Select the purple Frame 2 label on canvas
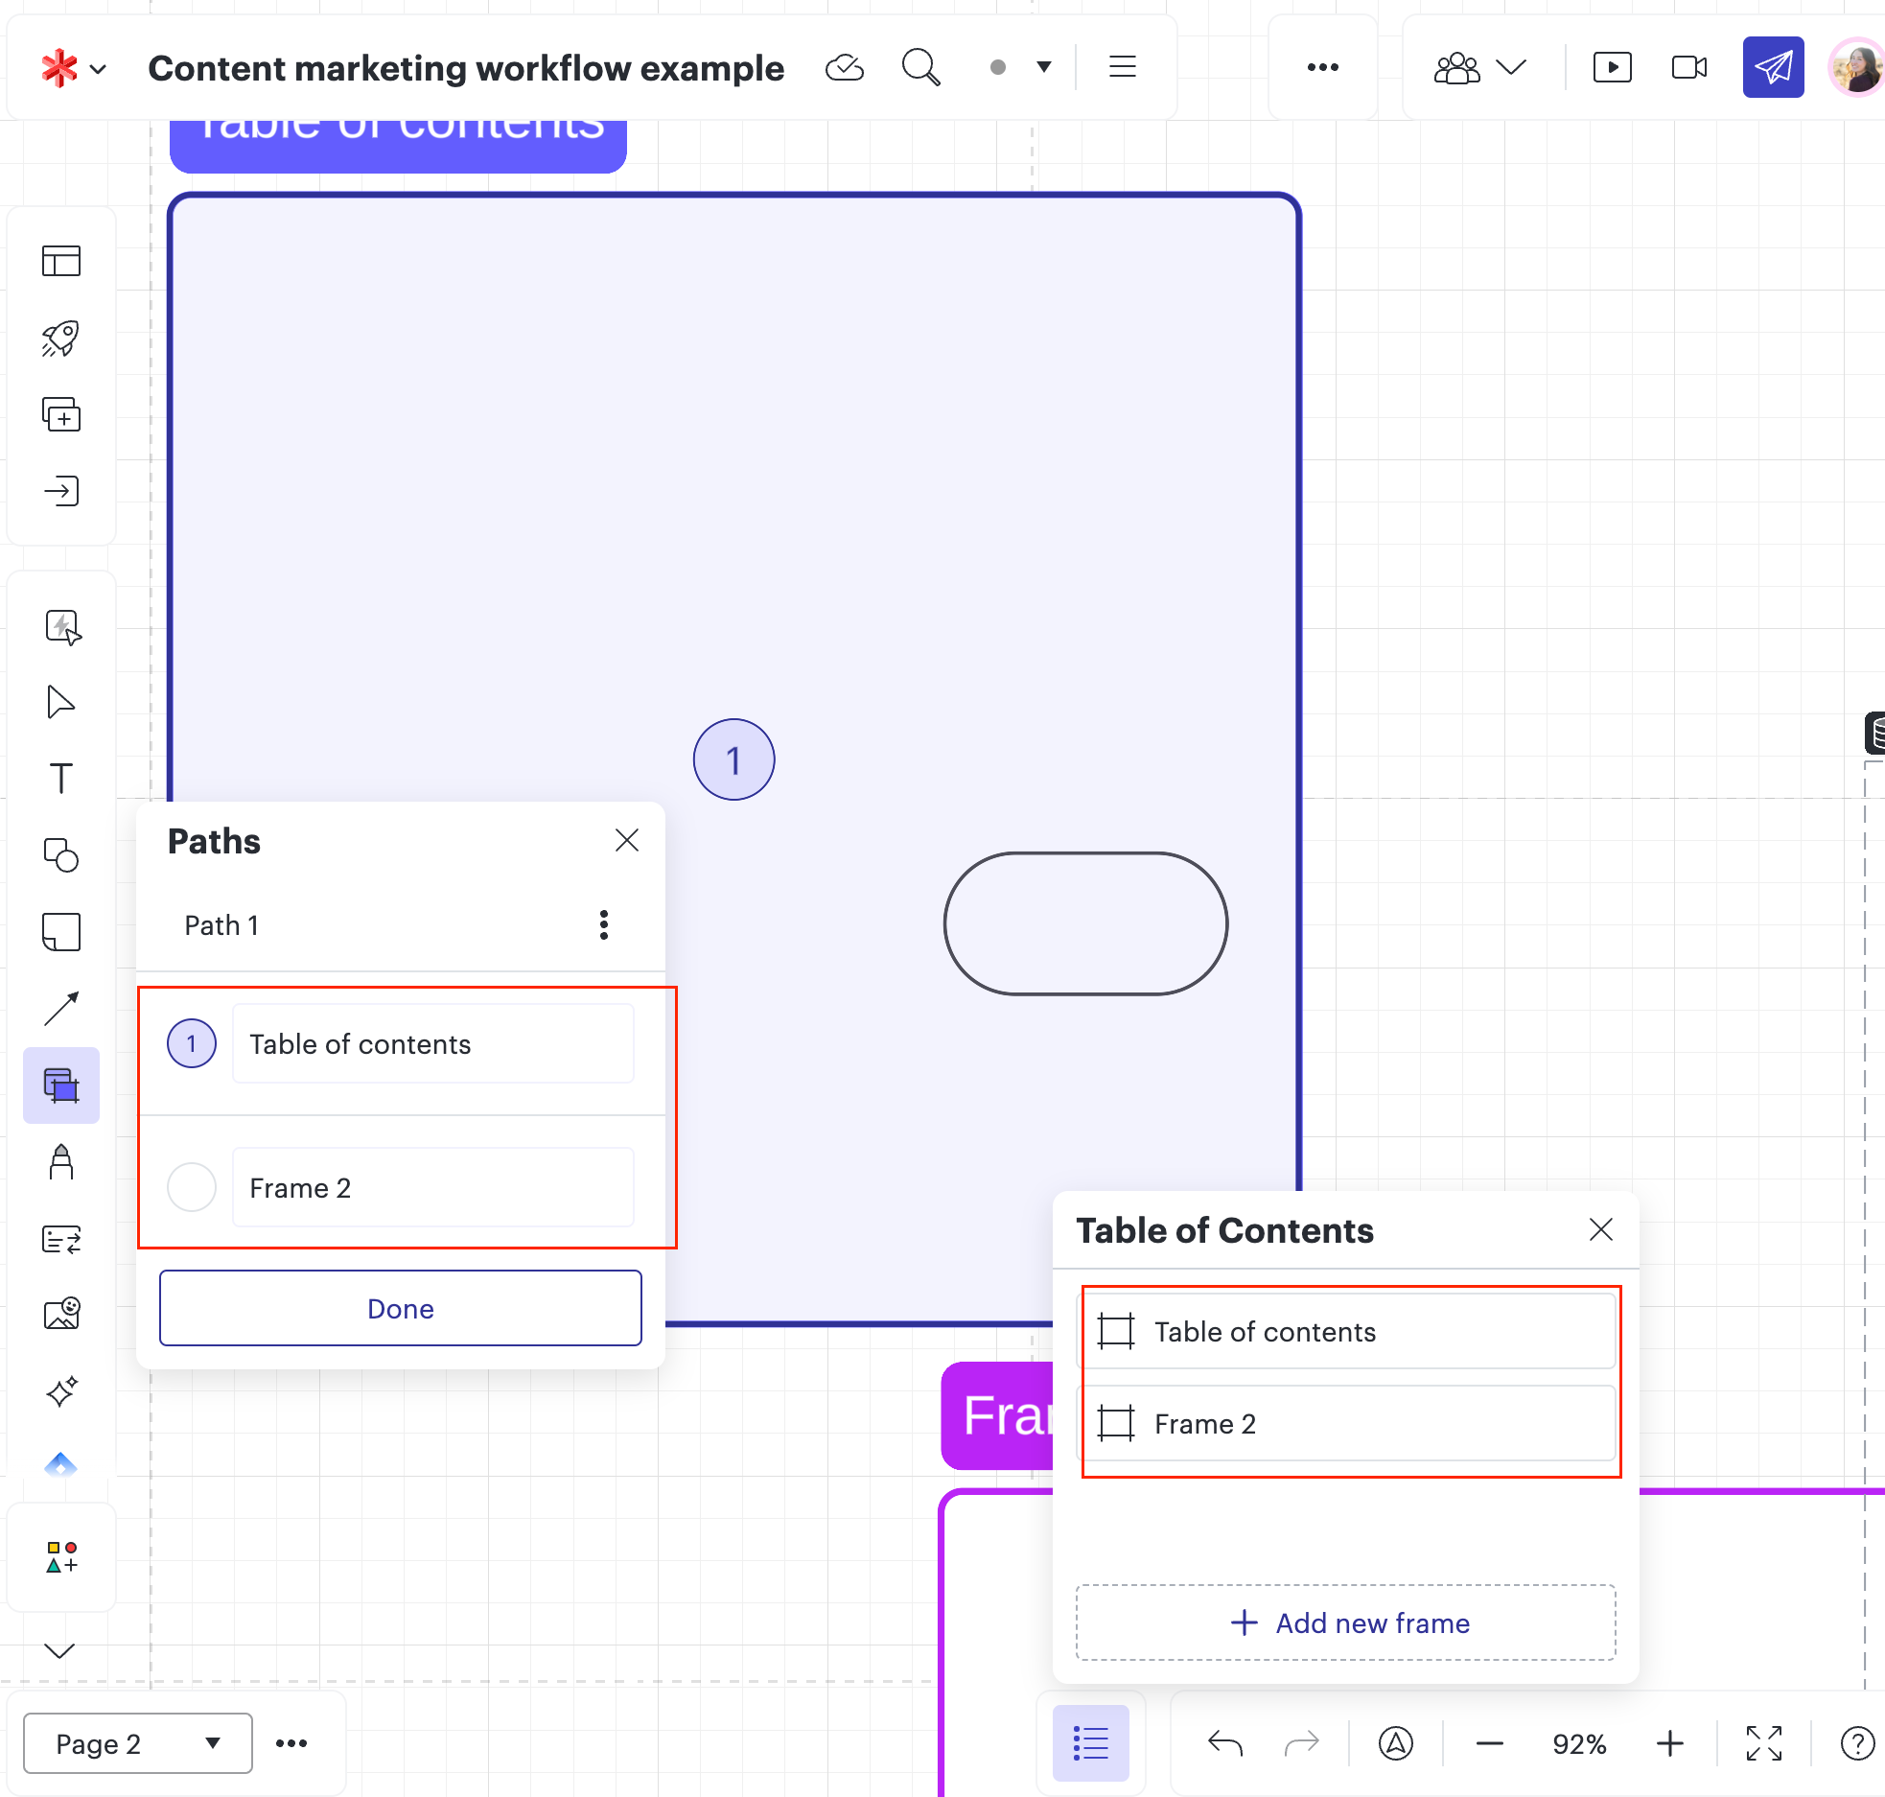The width and height of the screenshot is (1885, 1797). [998, 1415]
